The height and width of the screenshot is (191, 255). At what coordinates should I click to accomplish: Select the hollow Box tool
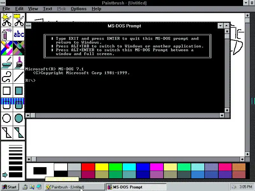[7, 91]
